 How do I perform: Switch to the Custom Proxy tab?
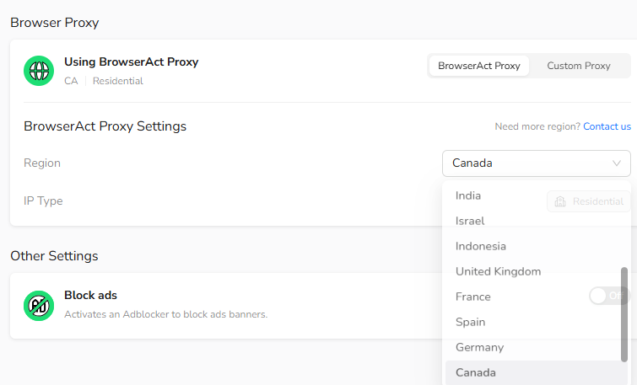point(579,66)
